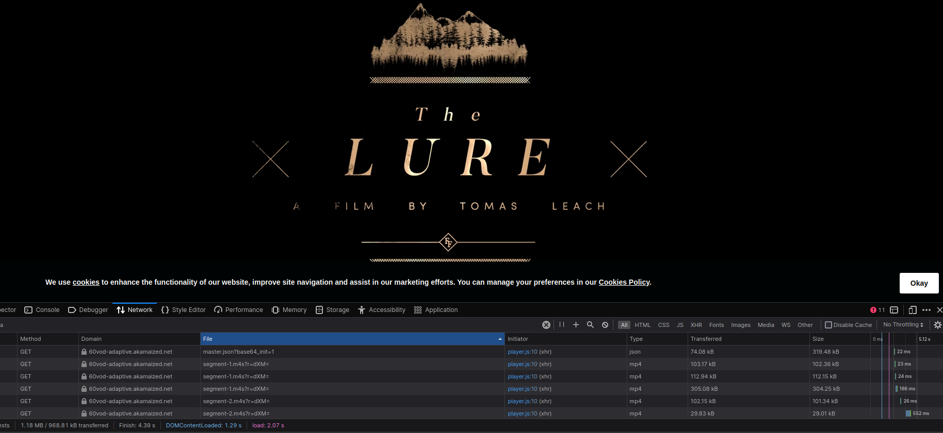Image resolution: width=943 pixels, height=433 pixels.
Task: Filter requests by CSS
Action: (664, 325)
